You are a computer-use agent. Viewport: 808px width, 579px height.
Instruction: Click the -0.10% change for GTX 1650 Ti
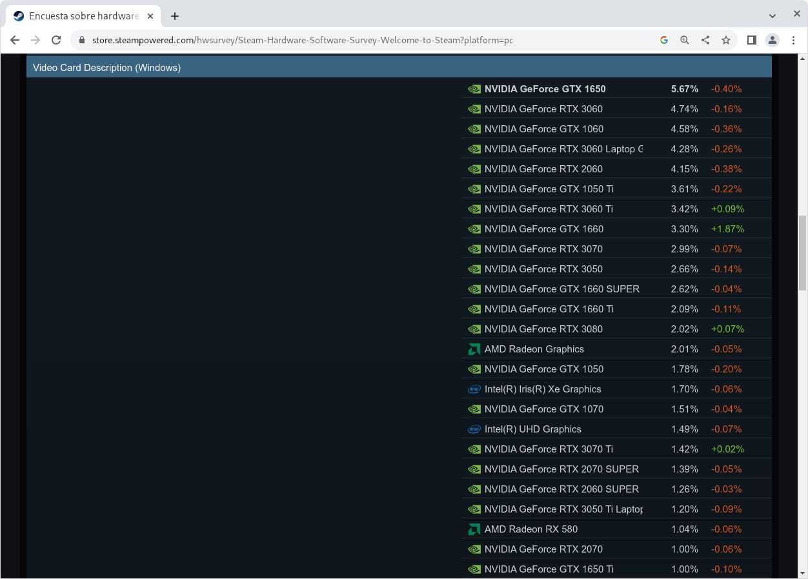point(726,569)
